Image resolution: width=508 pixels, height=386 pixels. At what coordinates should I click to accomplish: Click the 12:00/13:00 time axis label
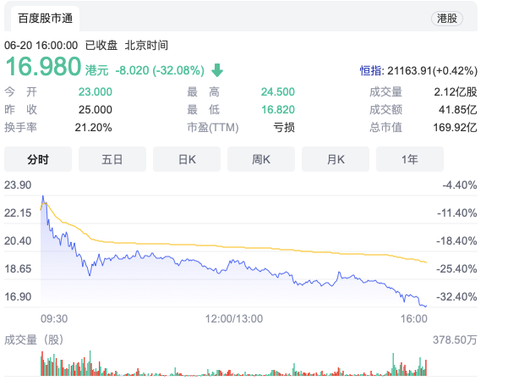(234, 319)
